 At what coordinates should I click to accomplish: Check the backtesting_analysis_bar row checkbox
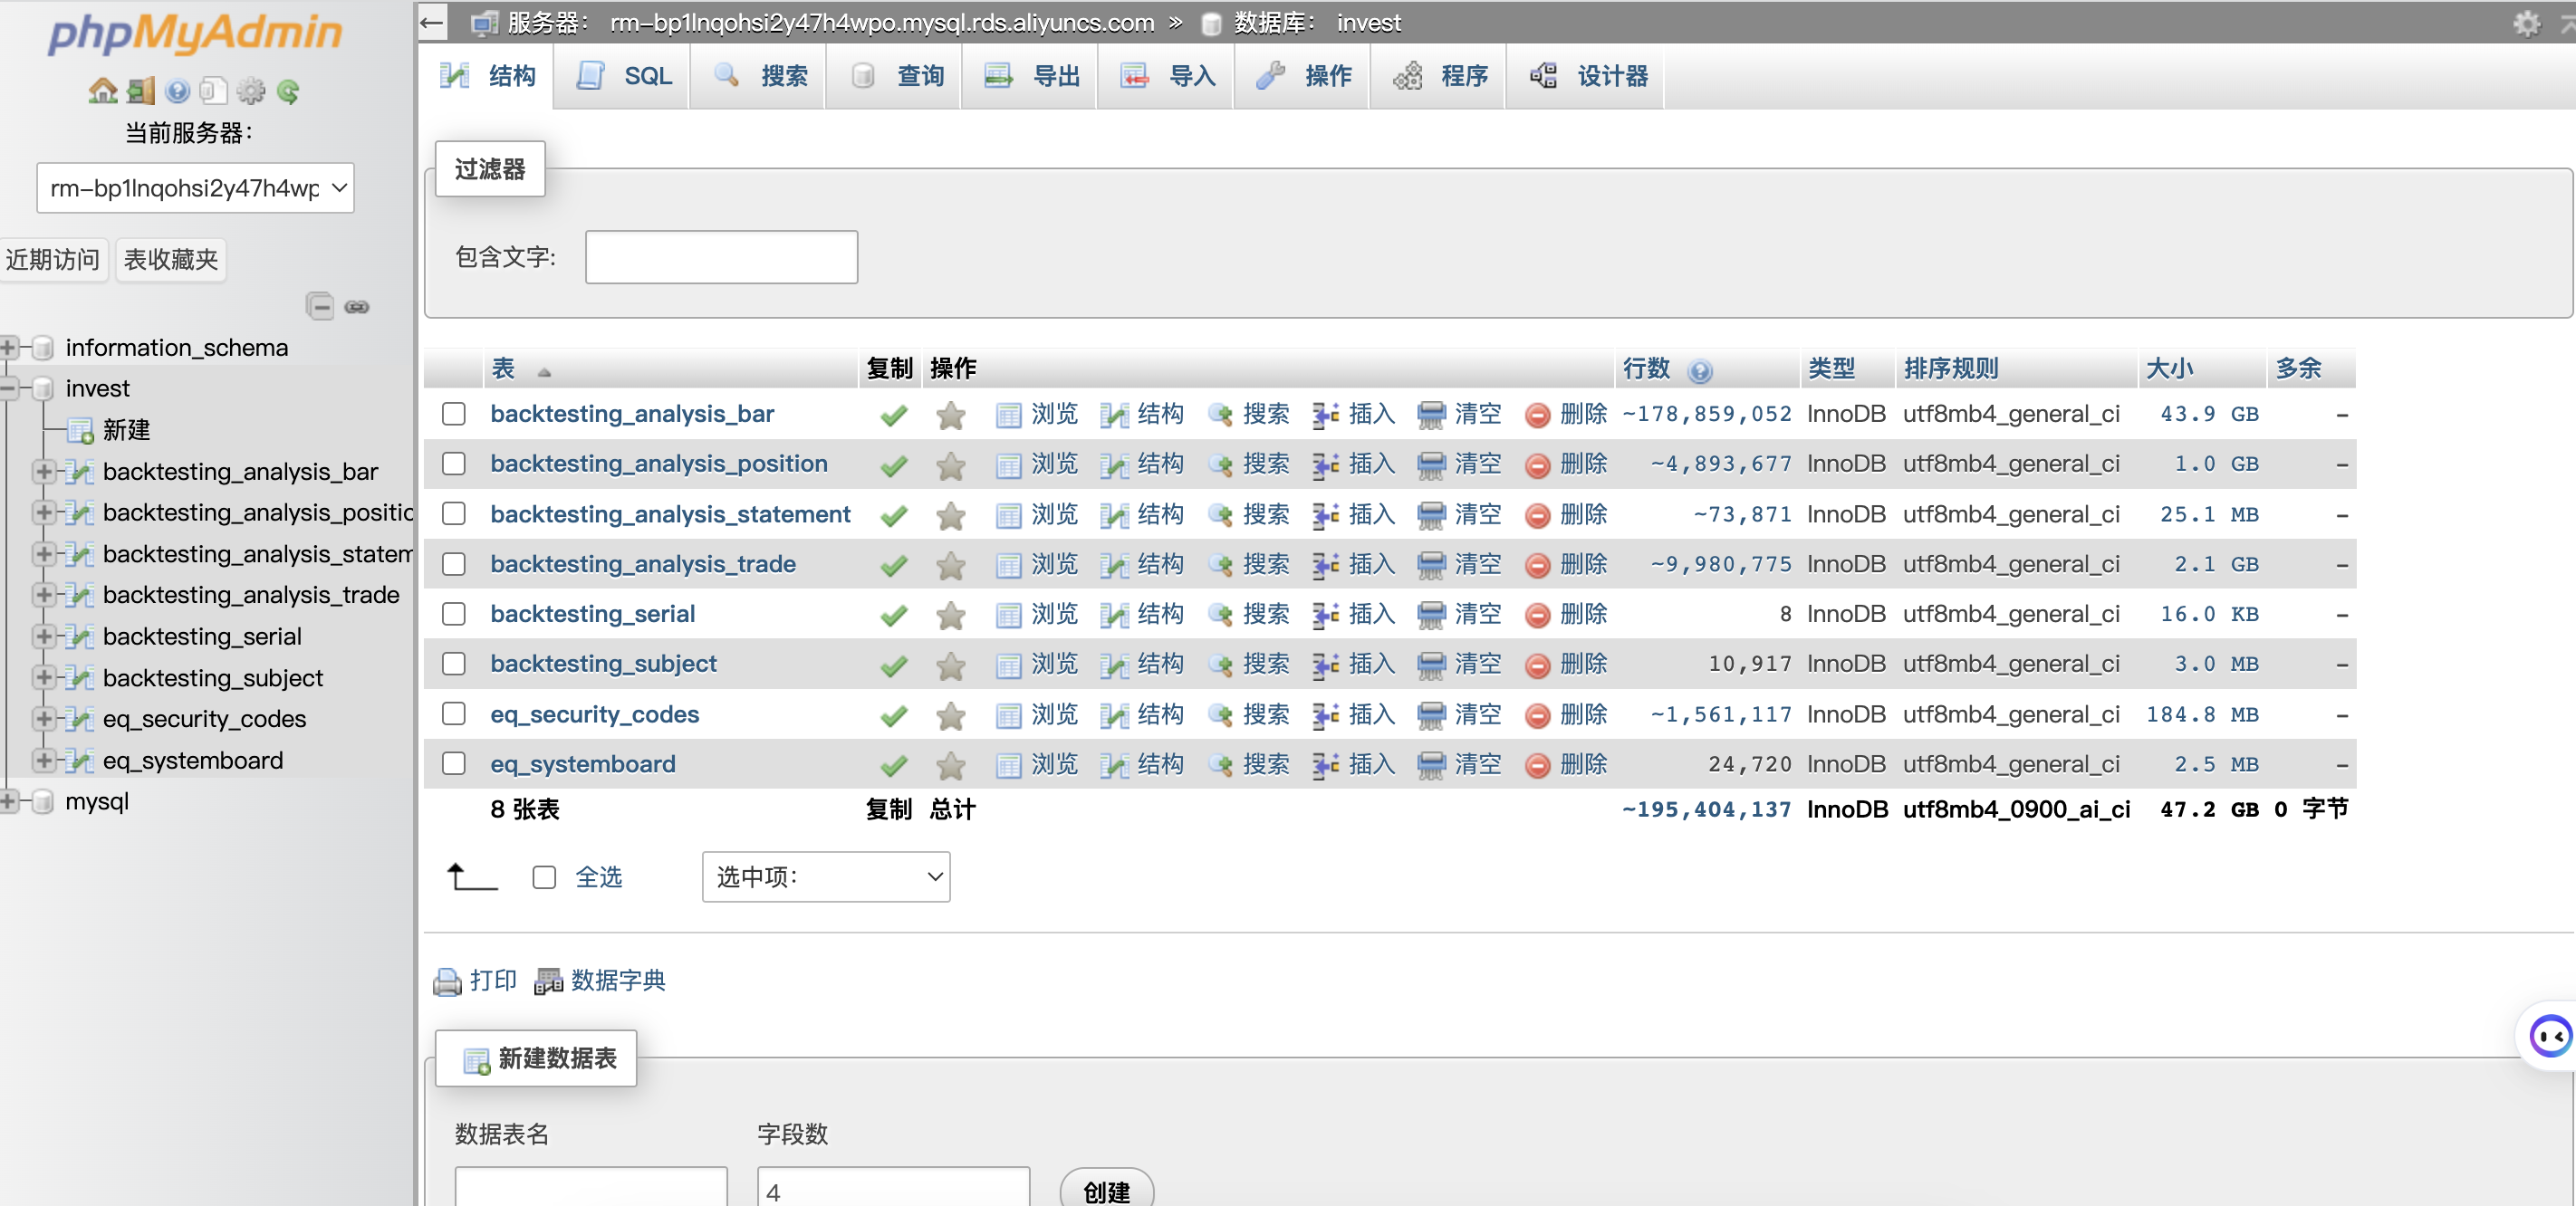point(454,413)
